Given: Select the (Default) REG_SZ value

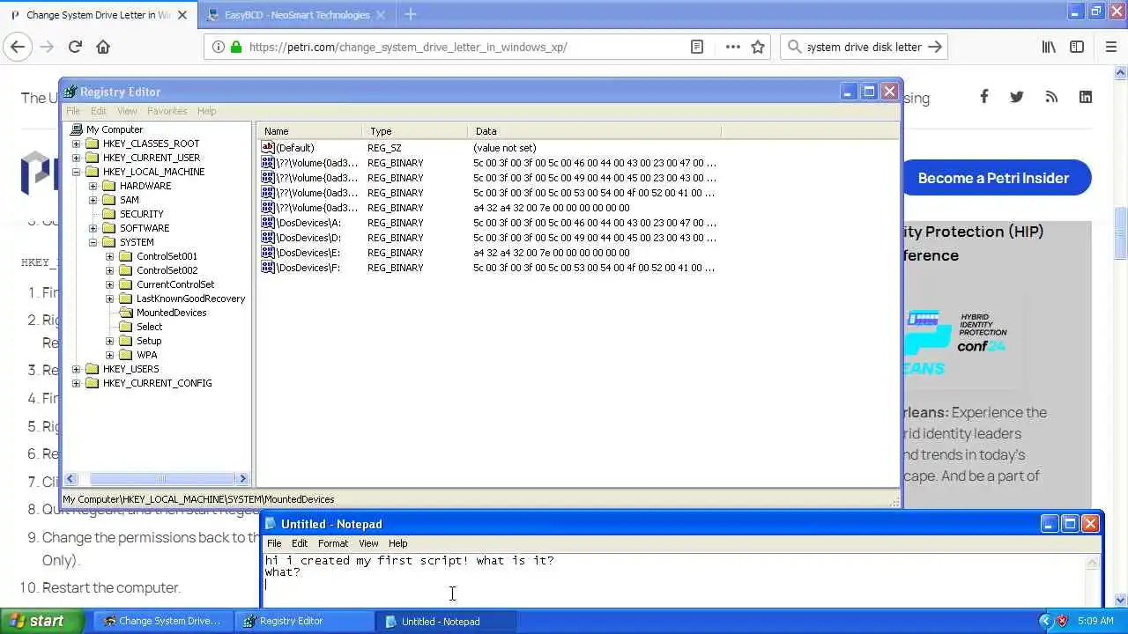Looking at the screenshot, I should coord(294,148).
